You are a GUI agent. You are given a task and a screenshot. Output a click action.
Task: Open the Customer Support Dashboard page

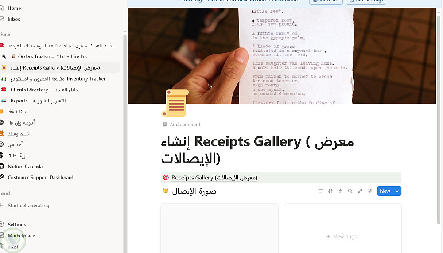point(40,178)
